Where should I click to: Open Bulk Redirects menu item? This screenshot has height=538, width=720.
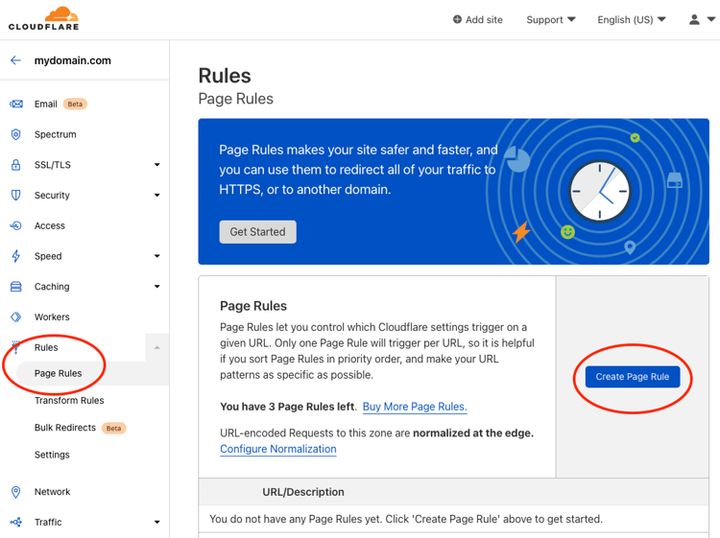point(65,428)
